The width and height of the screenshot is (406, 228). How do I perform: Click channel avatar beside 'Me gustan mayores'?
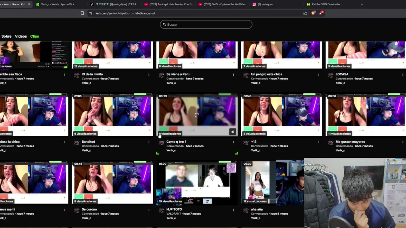pos(331,143)
